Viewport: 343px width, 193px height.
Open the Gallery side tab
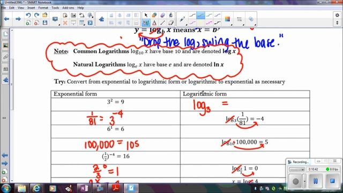pos(5,46)
